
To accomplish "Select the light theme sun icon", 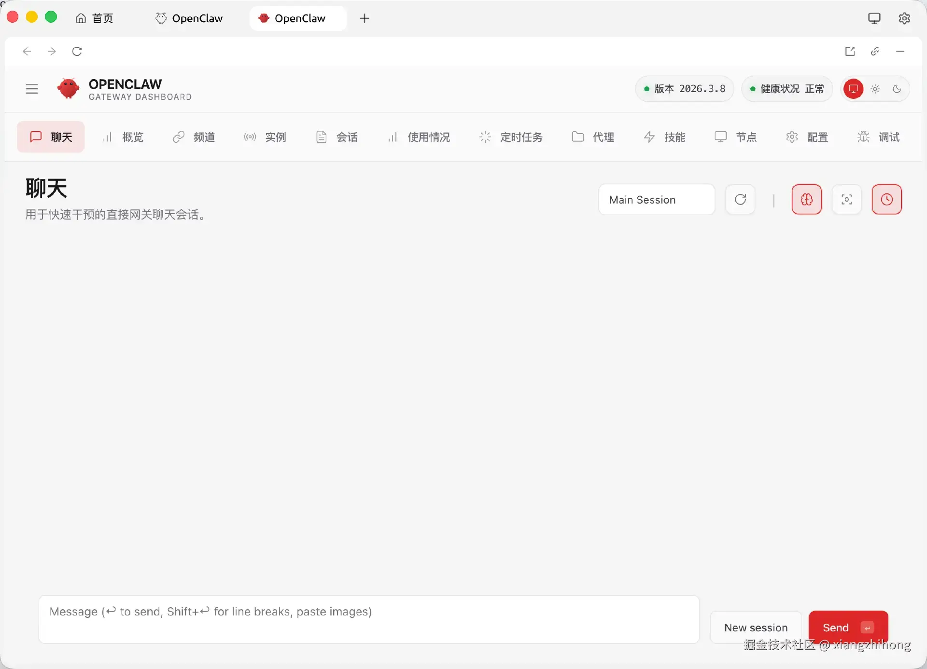I will coord(875,89).
